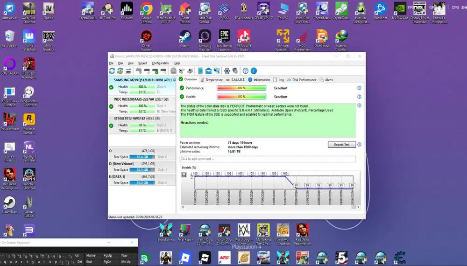Open the View menu
The image size is (467, 266).
coord(131,63)
